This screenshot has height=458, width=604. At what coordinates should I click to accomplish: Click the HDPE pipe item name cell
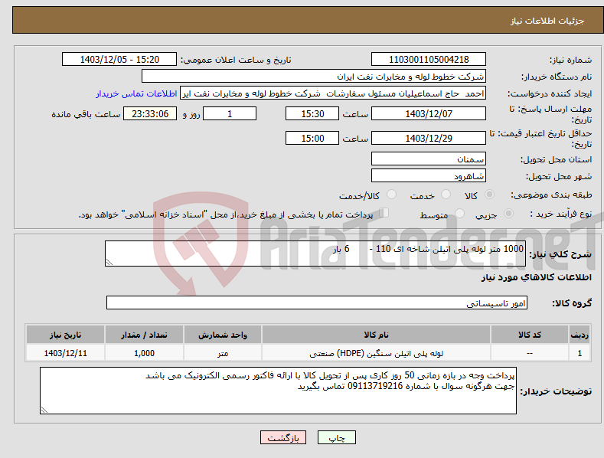pos(376,353)
